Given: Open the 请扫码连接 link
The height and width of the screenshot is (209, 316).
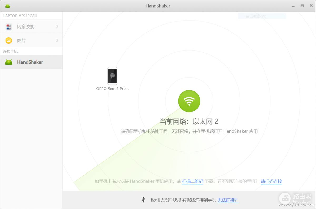Looking at the screenshot, I should click(271, 181).
